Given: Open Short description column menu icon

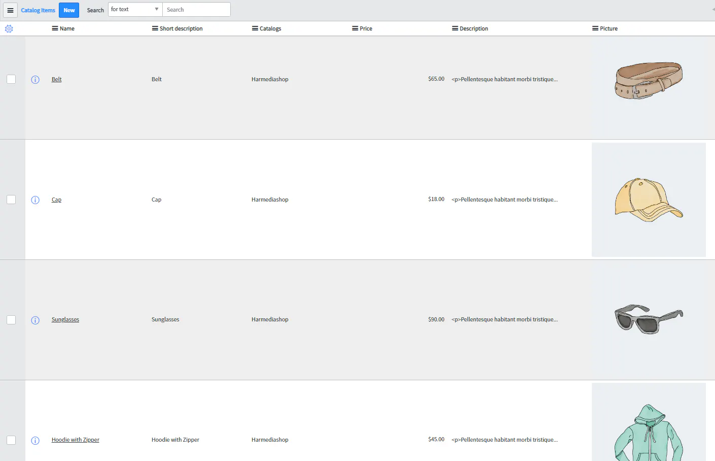Looking at the screenshot, I should [x=155, y=28].
